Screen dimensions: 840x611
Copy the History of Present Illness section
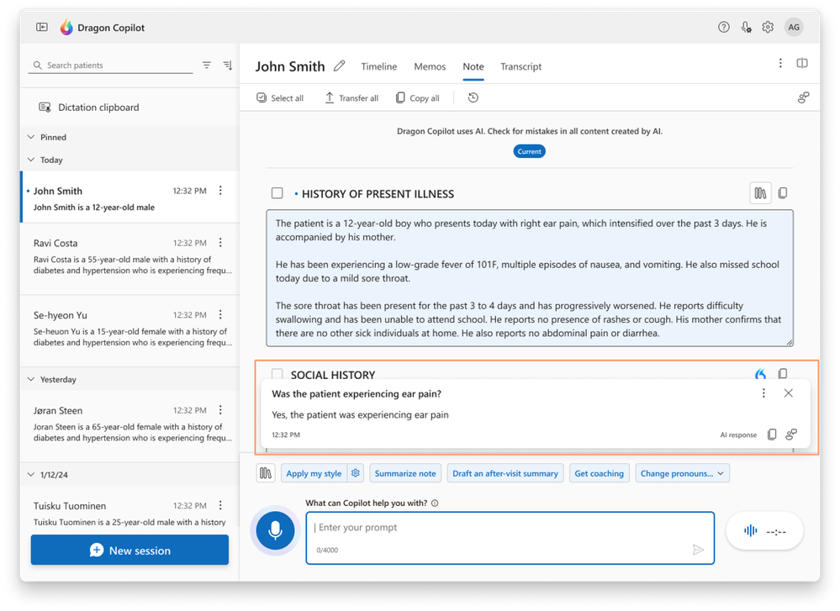[x=783, y=192]
